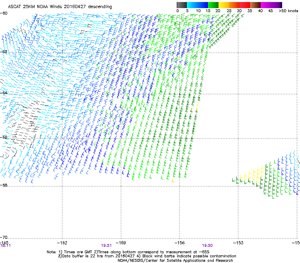Screen dimensions: 300x263
Task: Pick the yellow 20-25 knots color bar segment
Action: pos(224,5)
